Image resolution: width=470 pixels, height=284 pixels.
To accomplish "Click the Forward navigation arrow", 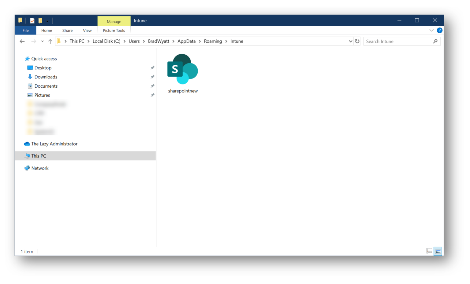I will (34, 41).
